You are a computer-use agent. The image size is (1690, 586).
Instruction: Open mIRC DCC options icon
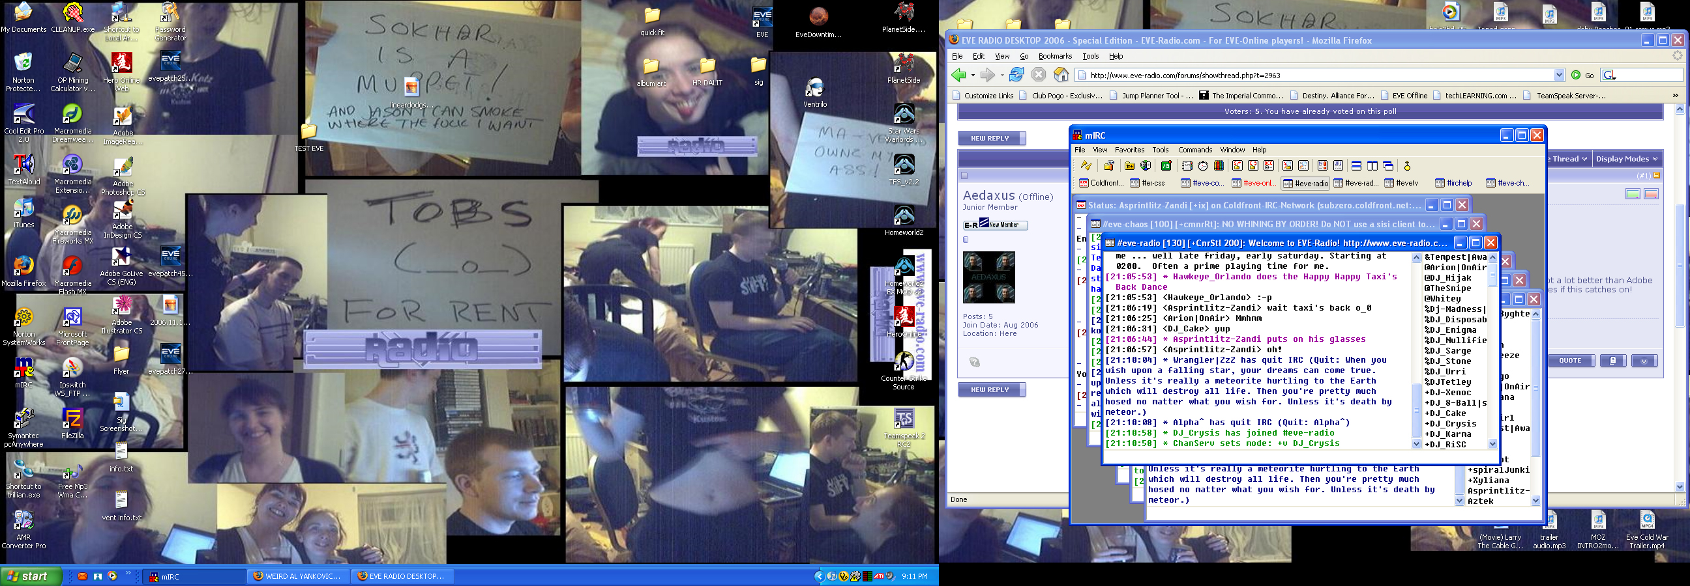1269,166
